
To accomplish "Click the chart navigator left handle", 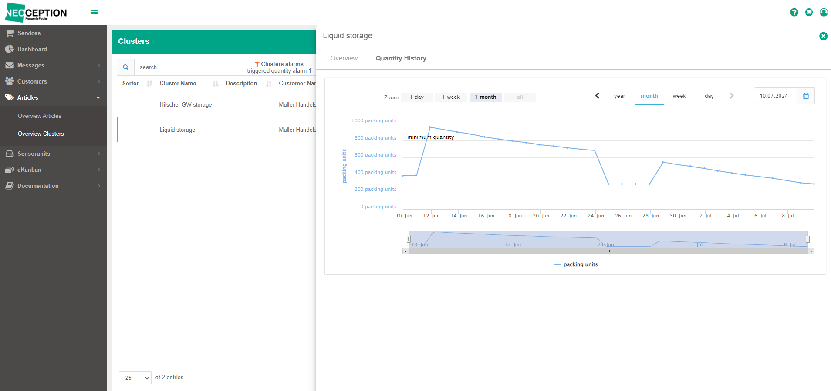I will [x=409, y=239].
